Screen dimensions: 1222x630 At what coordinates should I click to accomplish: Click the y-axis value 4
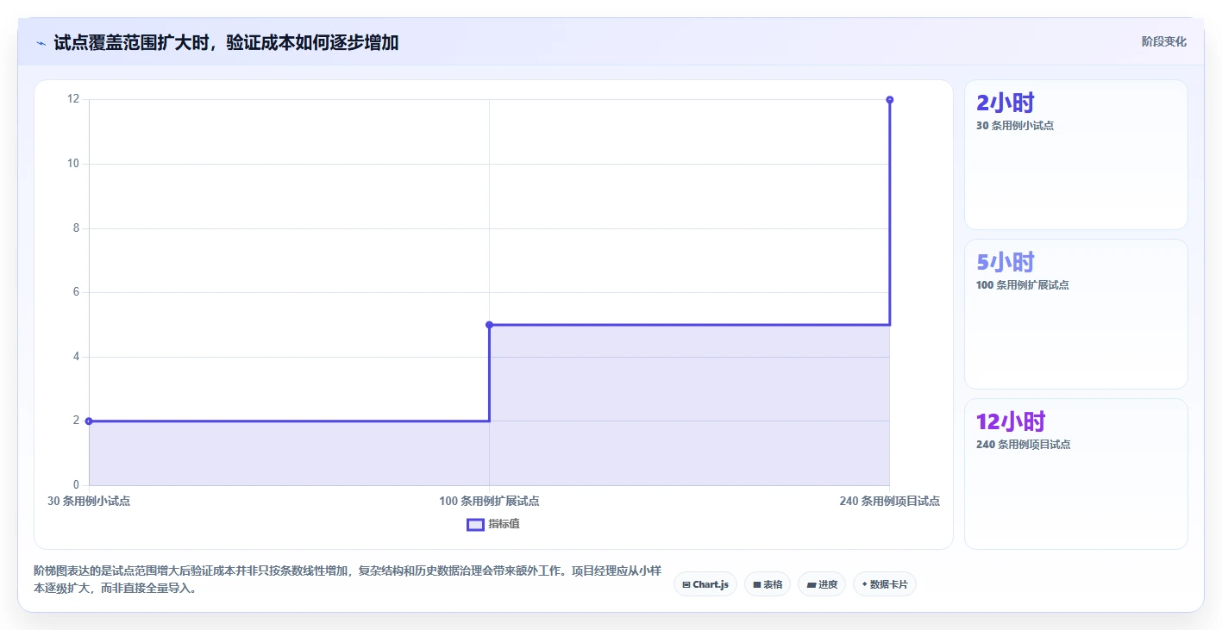(76, 357)
